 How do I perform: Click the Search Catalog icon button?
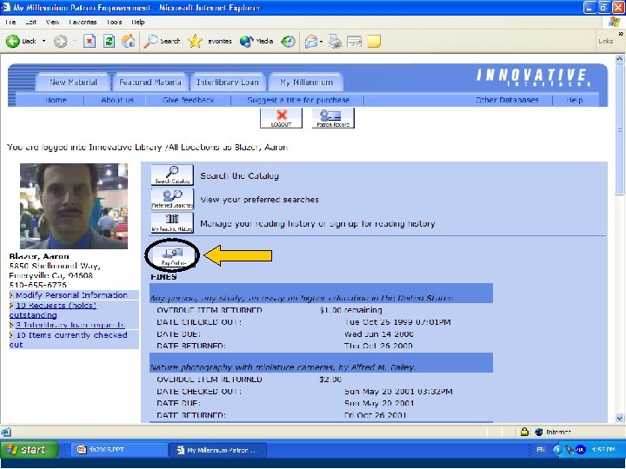(x=172, y=175)
